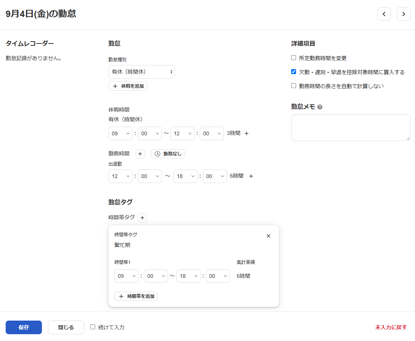Click into the 勤怠メモ text area
The height and width of the screenshot is (341, 415).
(351, 128)
